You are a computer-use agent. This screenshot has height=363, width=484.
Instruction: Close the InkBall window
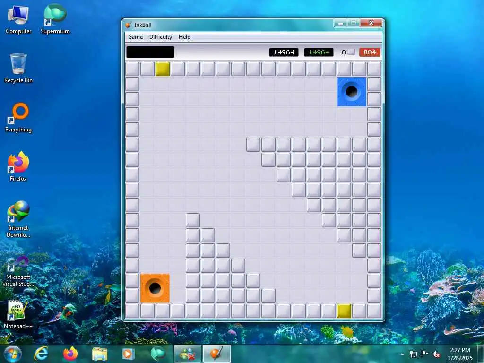click(371, 23)
